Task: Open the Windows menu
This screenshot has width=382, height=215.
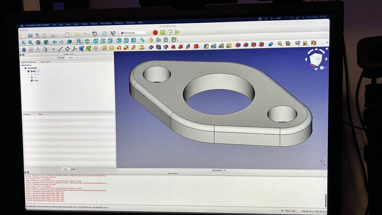Action: 131,23
